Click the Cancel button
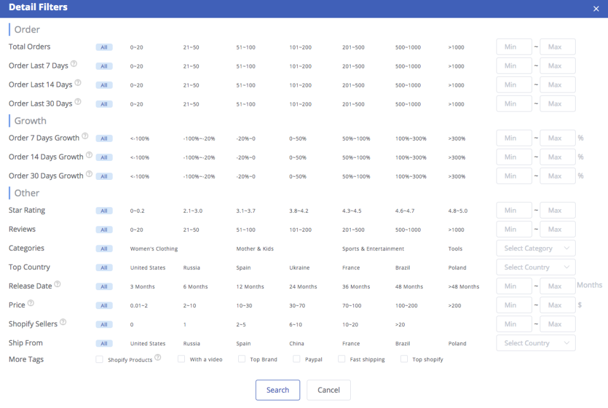The image size is (608, 408). 328,390
